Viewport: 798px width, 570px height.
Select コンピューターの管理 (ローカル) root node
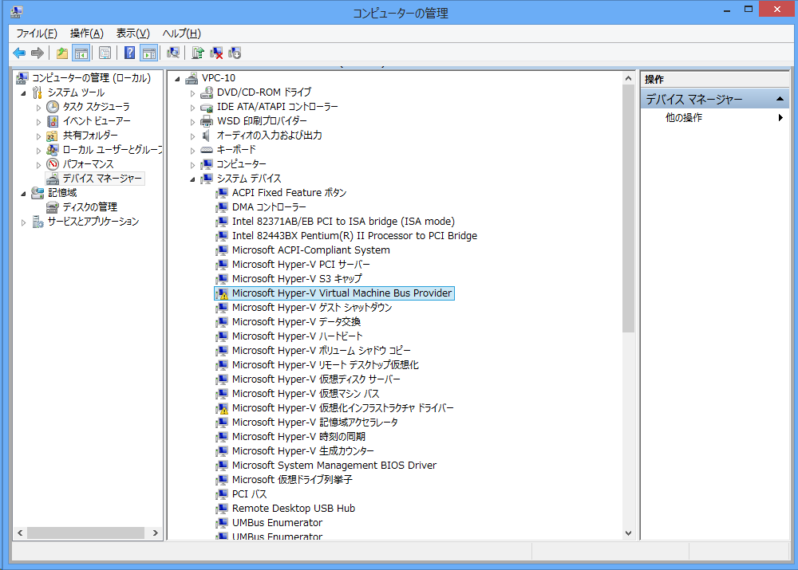click(92, 78)
